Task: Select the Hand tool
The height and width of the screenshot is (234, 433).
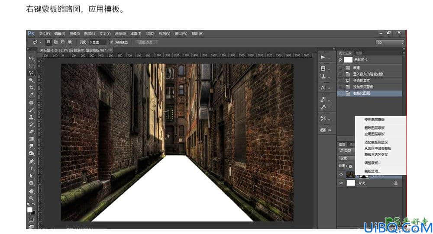Action: coord(31,191)
